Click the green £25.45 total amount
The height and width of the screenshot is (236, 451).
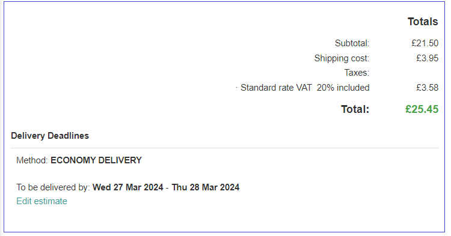(422, 109)
